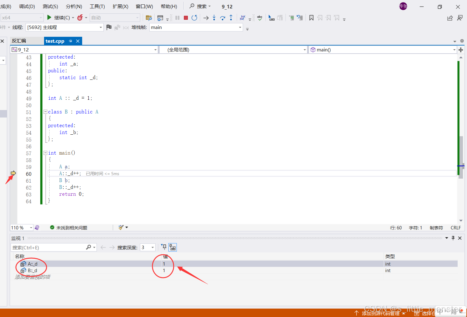Open the 调试(D) menu
The width and height of the screenshot is (467, 317).
[27, 7]
